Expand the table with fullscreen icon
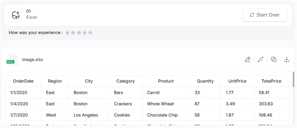Screen dimensions: 297x128 pyautogui.click(x=260, y=60)
